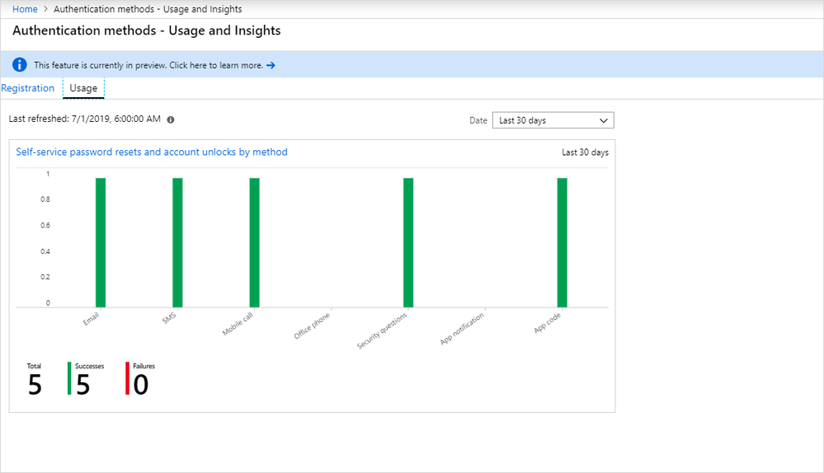Click 'Authentication methods - Usage and Insights' breadcrumb item
Screen dimensions: 824x473
pyautogui.click(x=148, y=9)
